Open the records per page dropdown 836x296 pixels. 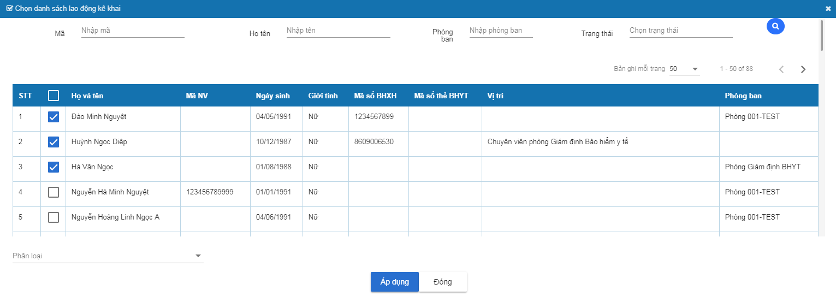[685, 69]
